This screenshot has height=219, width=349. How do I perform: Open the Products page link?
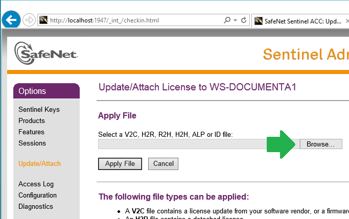point(32,120)
